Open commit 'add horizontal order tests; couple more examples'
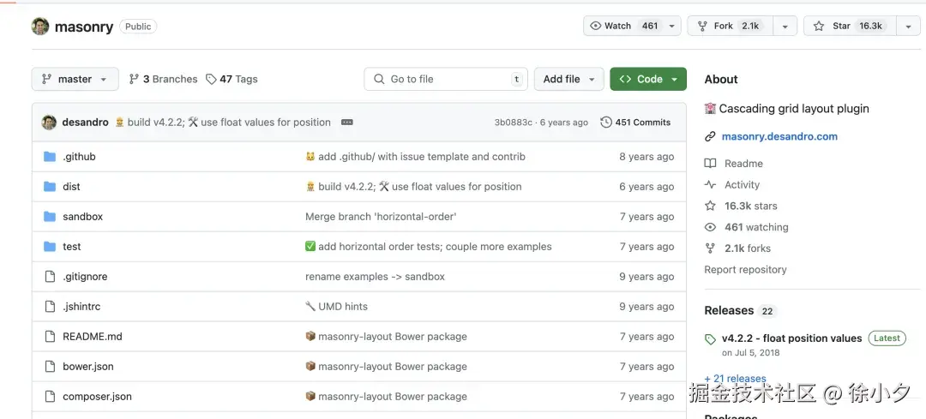 [x=429, y=247]
